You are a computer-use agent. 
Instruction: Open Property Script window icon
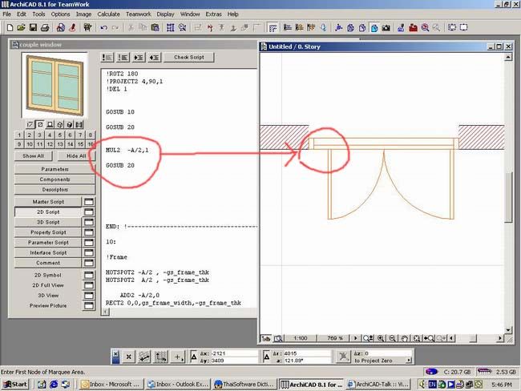89,232
